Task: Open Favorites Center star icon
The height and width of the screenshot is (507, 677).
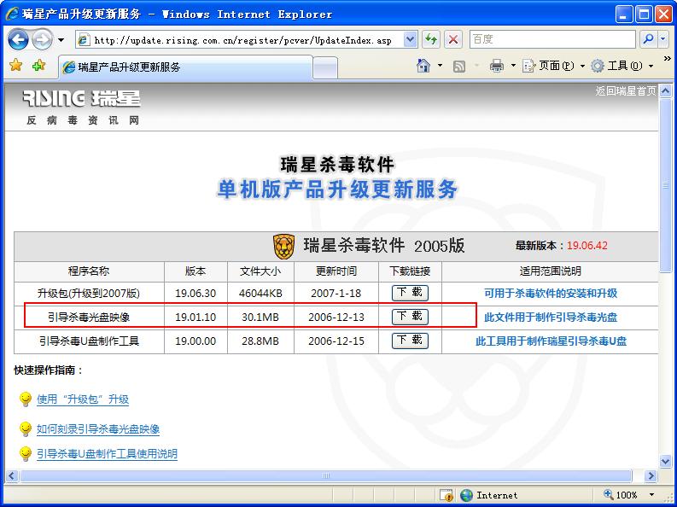Action: click(16, 66)
